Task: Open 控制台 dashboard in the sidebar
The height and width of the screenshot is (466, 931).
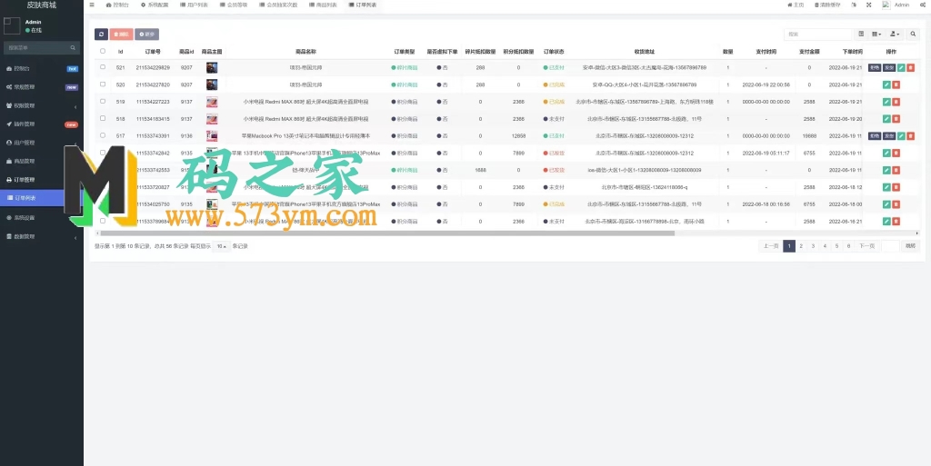Action: tap(40, 69)
